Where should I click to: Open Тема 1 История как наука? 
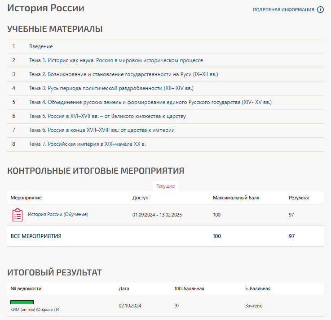pos(116,60)
